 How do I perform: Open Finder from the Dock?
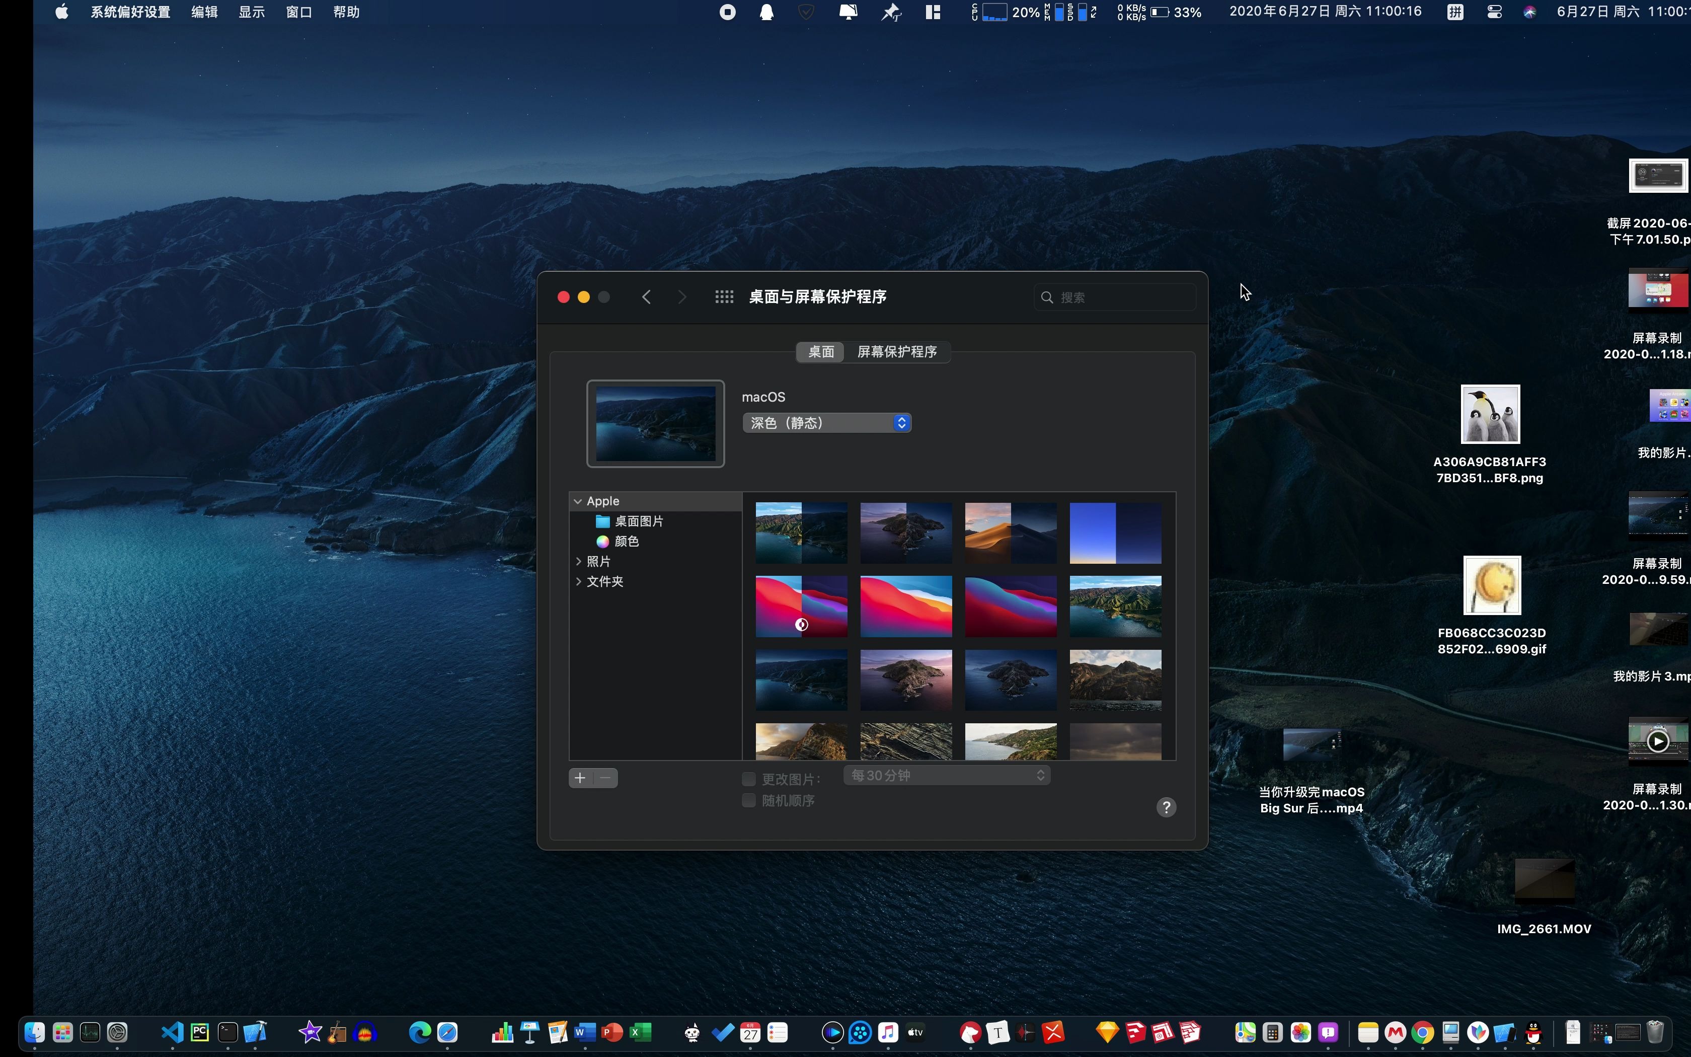[34, 1032]
